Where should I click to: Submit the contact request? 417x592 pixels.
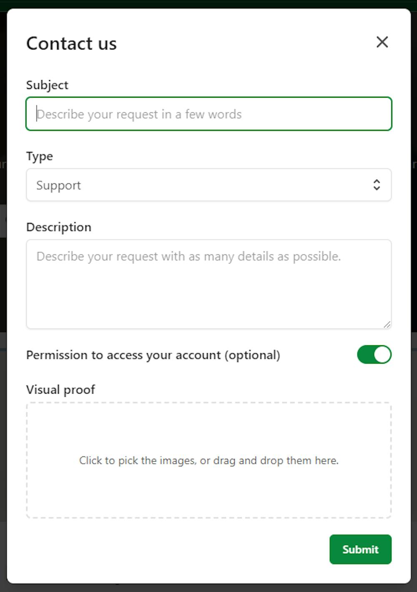pyautogui.click(x=360, y=549)
